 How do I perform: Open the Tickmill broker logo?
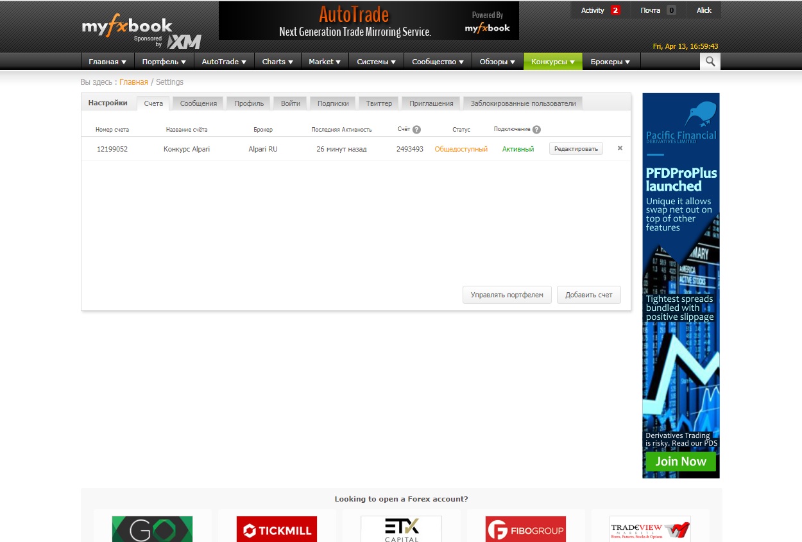coord(277,529)
